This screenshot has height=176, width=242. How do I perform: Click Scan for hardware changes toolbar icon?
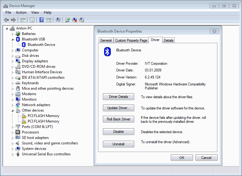[58, 20]
